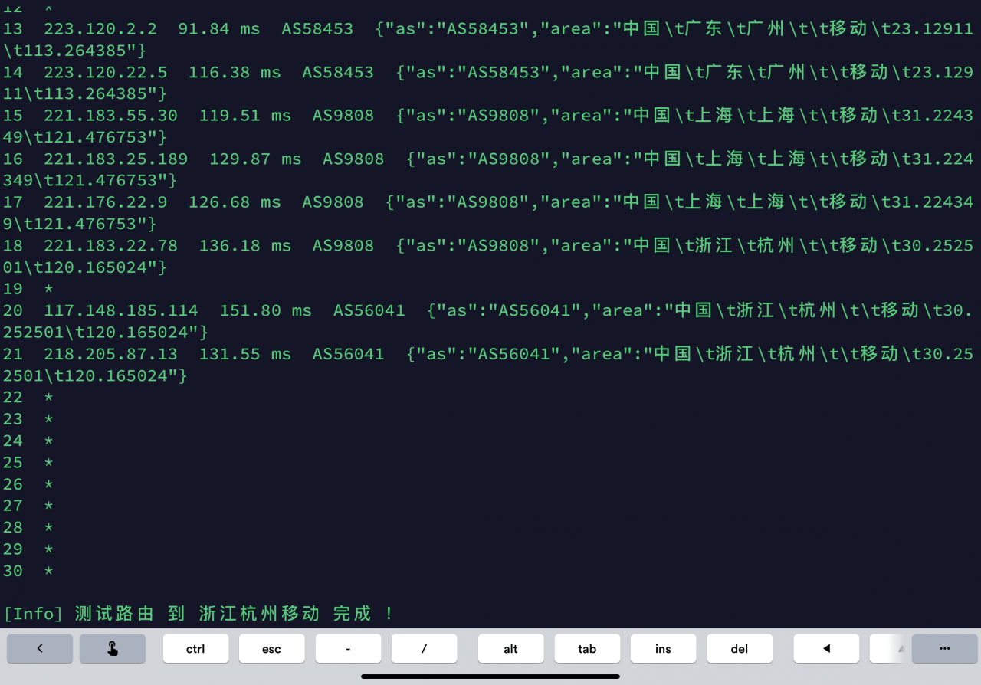Click latency value 126.68 ms
Viewport: 981px width, 685px height.
coord(235,202)
